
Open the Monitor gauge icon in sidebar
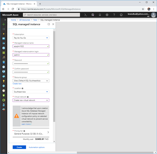4,91
